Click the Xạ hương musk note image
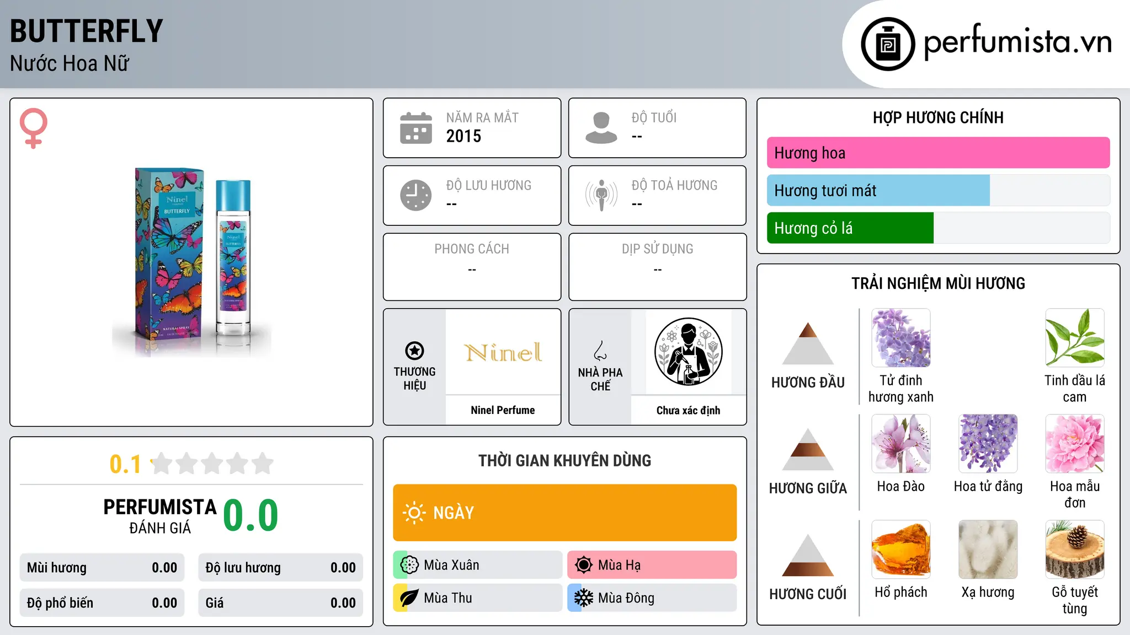Viewport: 1130px width, 635px height. (x=988, y=550)
